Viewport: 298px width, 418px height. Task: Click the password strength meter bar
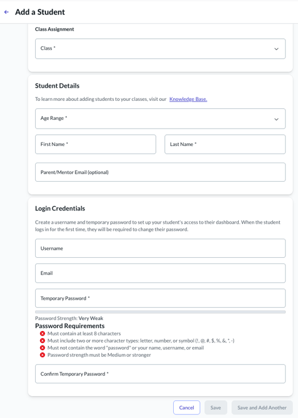point(160,312)
